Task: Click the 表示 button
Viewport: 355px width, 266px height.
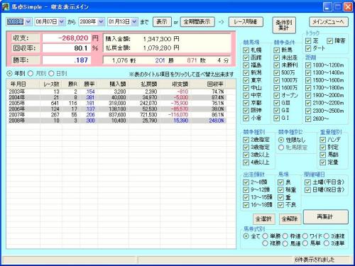Action: 162,22
